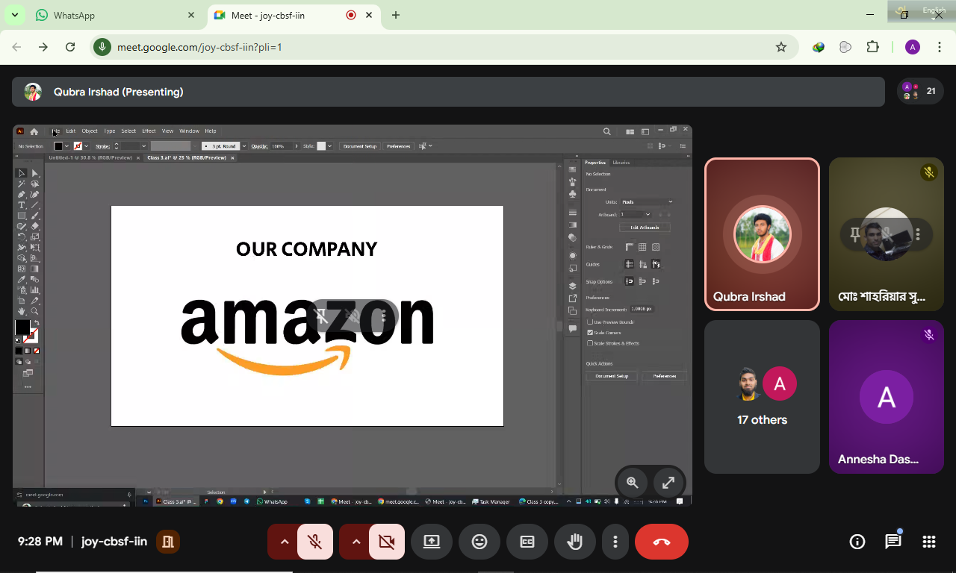Image resolution: width=956 pixels, height=573 pixels.
Task: Open Chrome extensions puzzle icon
Action: point(872,47)
